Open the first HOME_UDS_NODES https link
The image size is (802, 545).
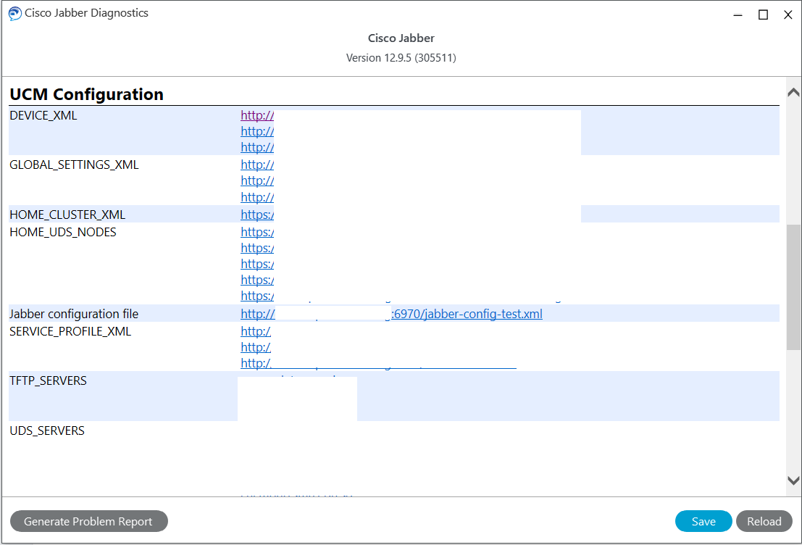point(256,231)
